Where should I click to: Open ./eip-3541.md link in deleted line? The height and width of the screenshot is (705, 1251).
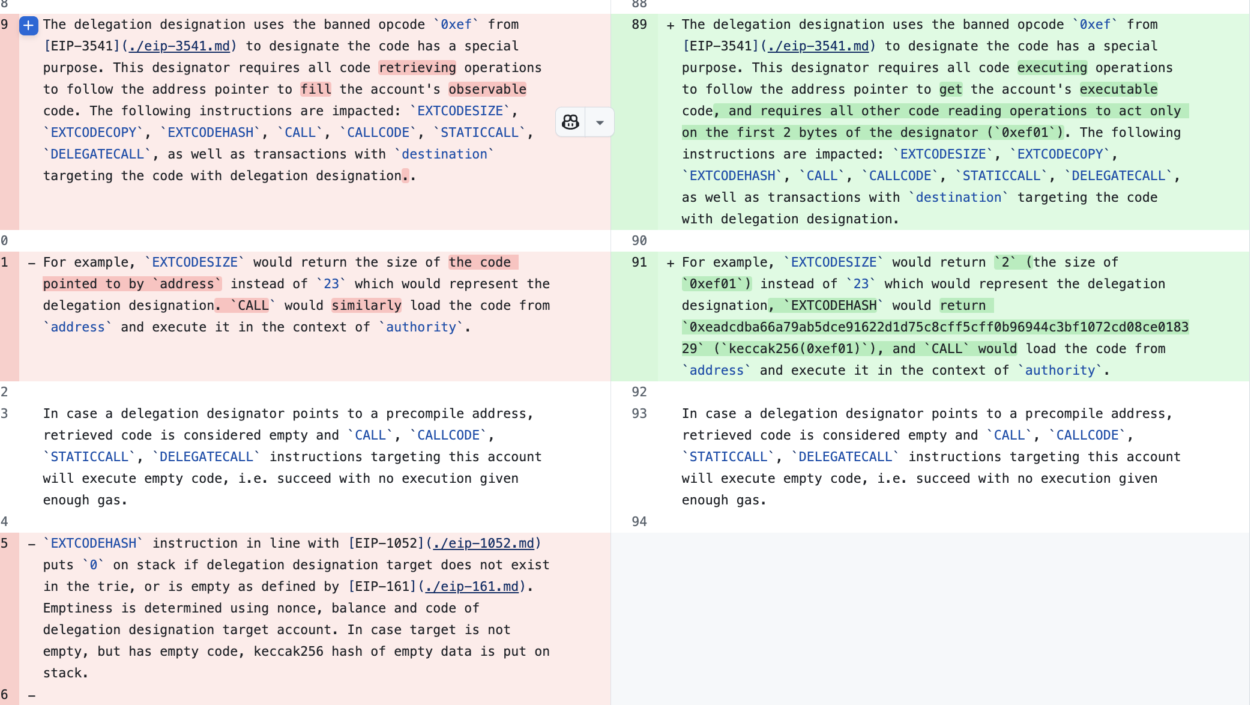pyautogui.click(x=179, y=46)
